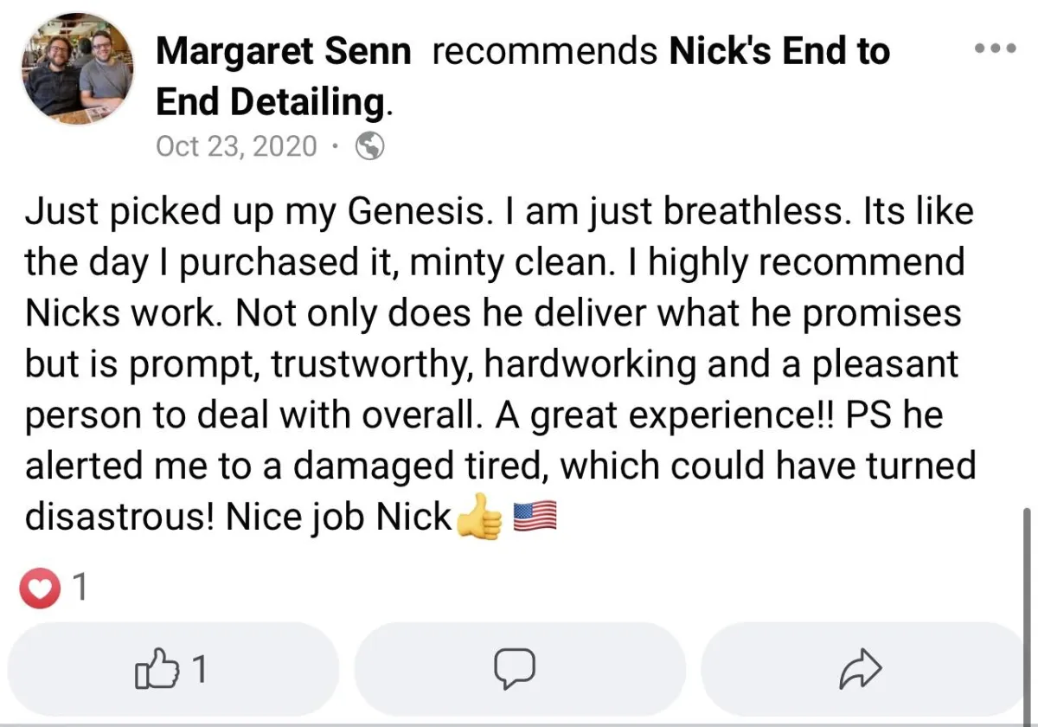Visit Nick's End to End Detailing page
The width and height of the screenshot is (1038, 727).
[x=522, y=77]
